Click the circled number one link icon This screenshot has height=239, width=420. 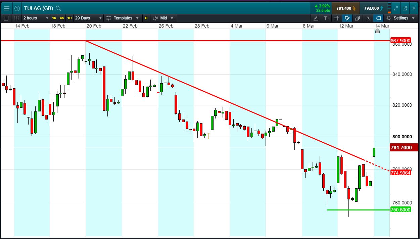point(17,8)
